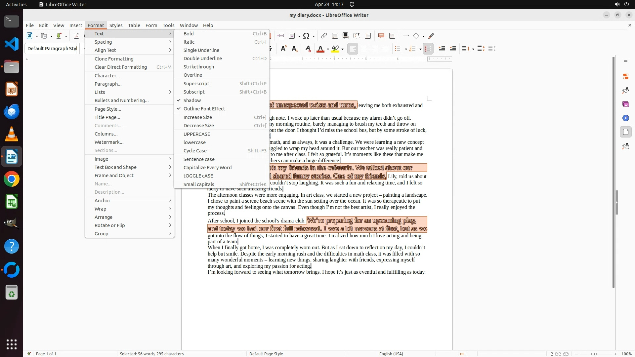Click yellow highlighting color swatch button
This screenshot has width=635, height=357.
(335, 49)
